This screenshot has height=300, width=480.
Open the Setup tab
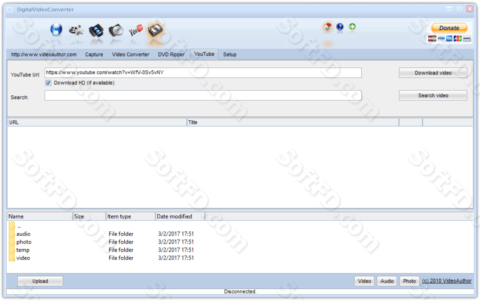pyautogui.click(x=230, y=54)
